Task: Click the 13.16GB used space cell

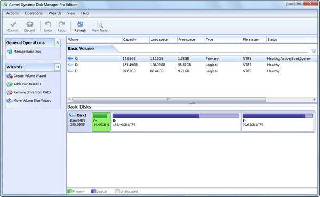Action: (157, 59)
